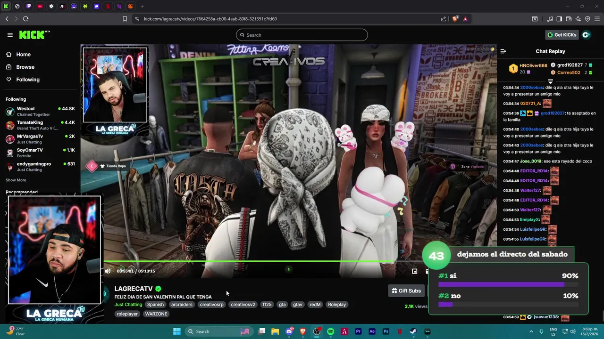Expand the following list with Show More
Image resolution: width=604 pixels, height=339 pixels.
16,180
